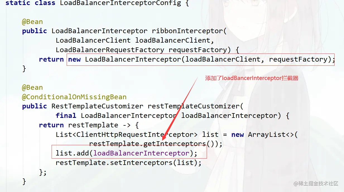Click LoadBalancerRequestFactory type in parameter list

click(110, 50)
